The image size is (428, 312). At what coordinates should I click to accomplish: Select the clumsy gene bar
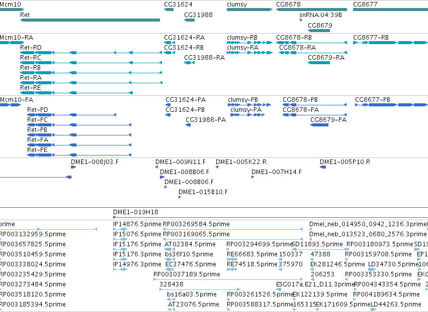tap(250, 10)
